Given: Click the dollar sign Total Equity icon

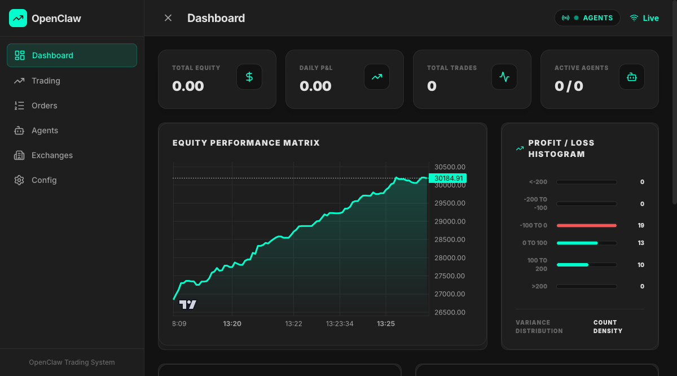Looking at the screenshot, I should (x=249, y=77).
